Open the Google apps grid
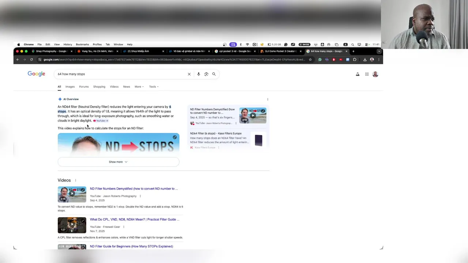Viewport: 468px width, 263px height. [x=367, y=74]
